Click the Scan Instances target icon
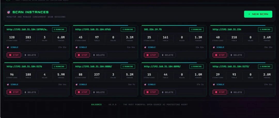Image resolution: width=279 pixels, height=118 pixels. [x=8, y=12]
